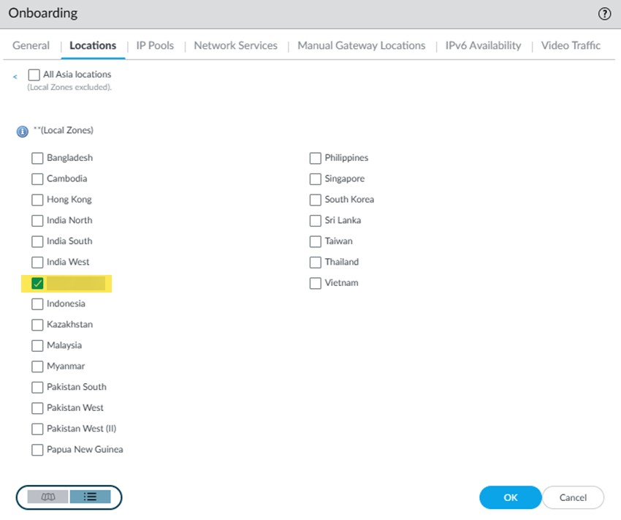This screenshot has height=520, width=621.
Task: Select the Singapore checkbox
Action: 316,179
